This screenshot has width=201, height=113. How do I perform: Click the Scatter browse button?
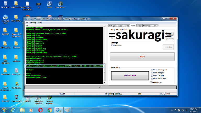(x=170, y=38)
